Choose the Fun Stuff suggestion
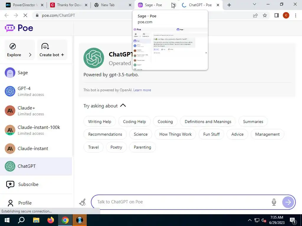302x226 pixels. pos(211,134)
